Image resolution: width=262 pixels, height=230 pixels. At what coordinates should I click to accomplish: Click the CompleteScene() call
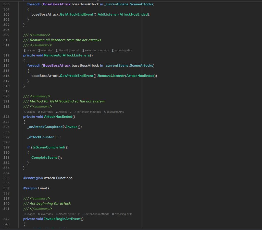coord(44,158)
